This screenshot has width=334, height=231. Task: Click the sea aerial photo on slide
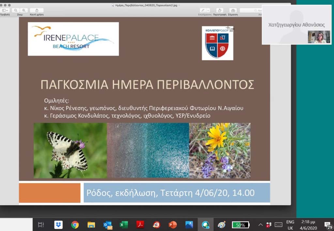click(148, 150)
